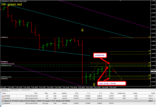Select chart line label '#84079585 sell 3.00'
The height and width of the screenshot is (107, 156).
pyautogui.click(x=6, y=66)
